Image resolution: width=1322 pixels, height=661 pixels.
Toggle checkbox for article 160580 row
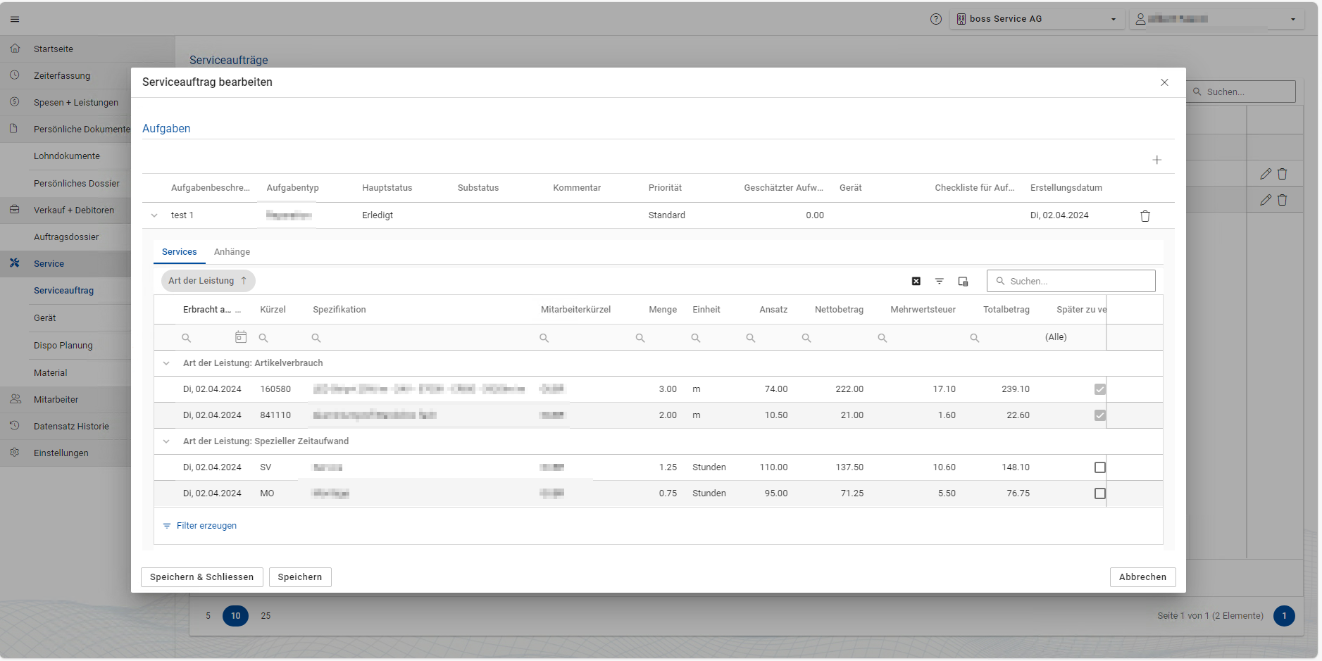pos(1099,389)
